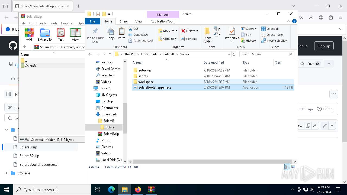Expand Storage folder in GitHub tree
This screenshot has width=347, height=195.
[x=7, y=173]
